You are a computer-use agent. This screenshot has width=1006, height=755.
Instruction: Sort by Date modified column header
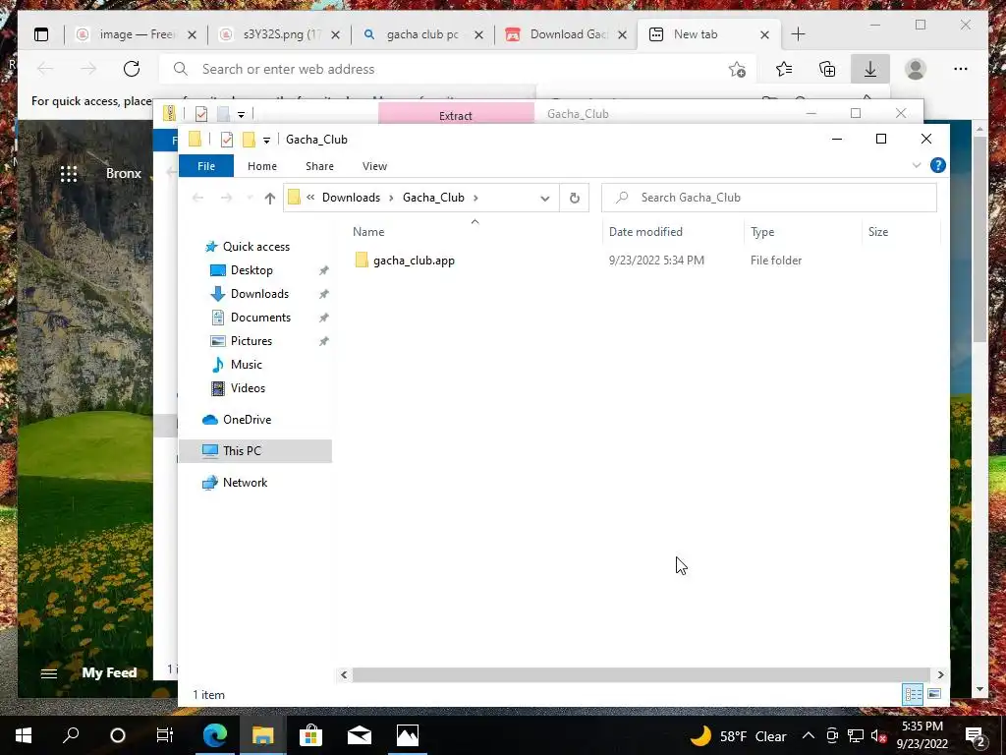click(645, 232)
